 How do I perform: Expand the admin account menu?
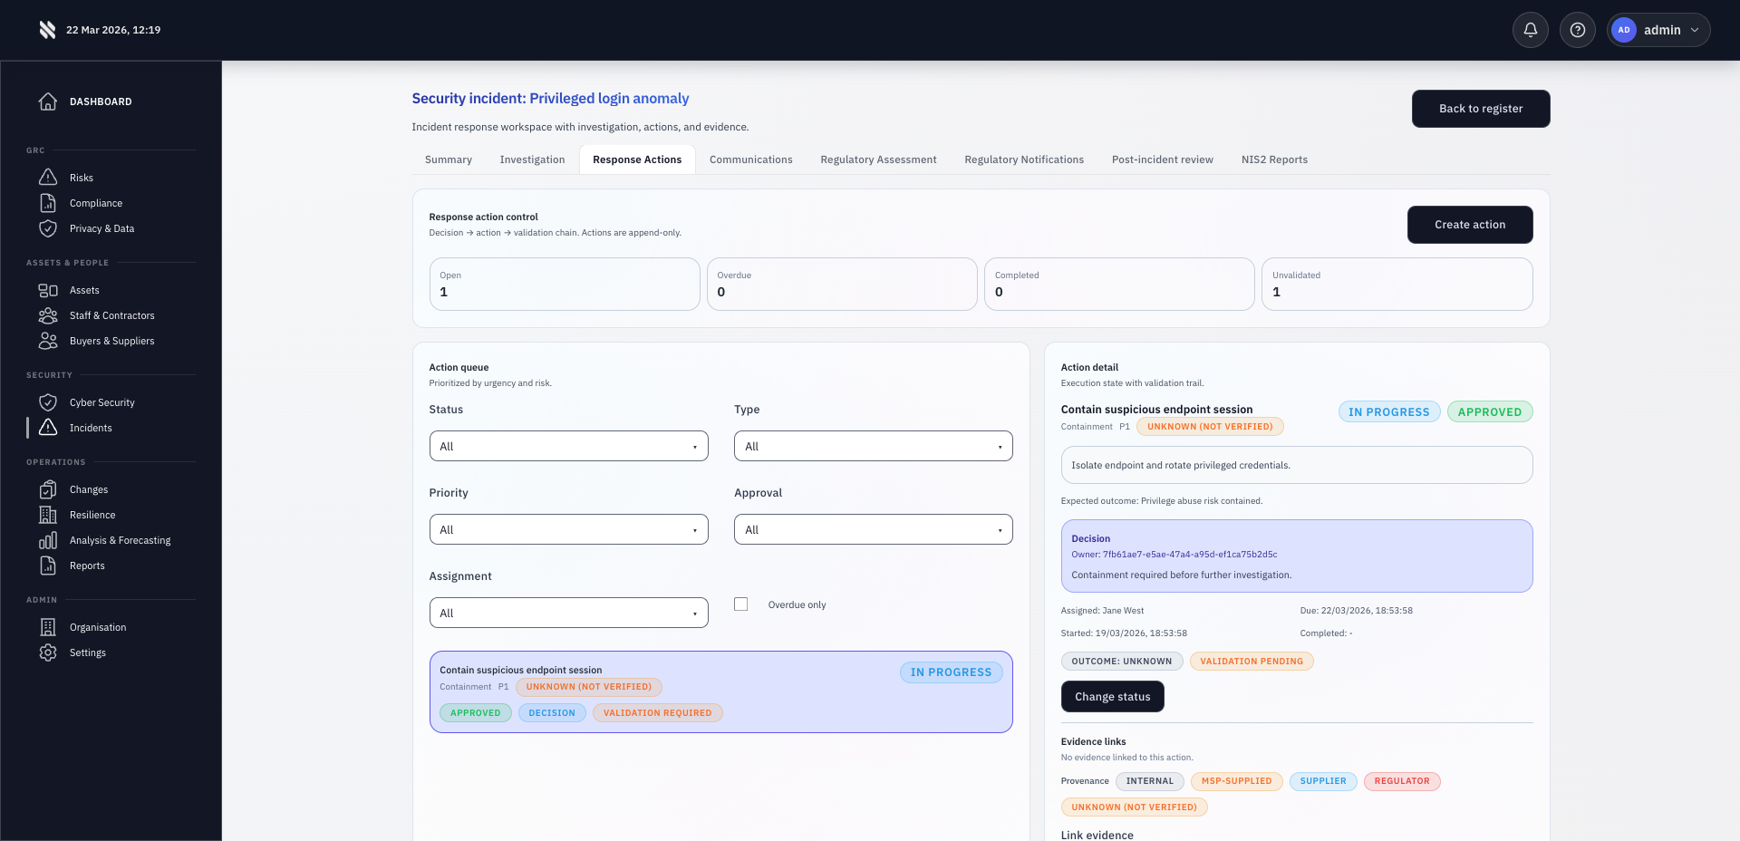pos(1658,29)
